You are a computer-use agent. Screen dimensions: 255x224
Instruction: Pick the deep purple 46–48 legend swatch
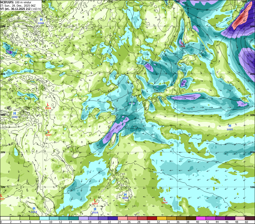(230, 218)
